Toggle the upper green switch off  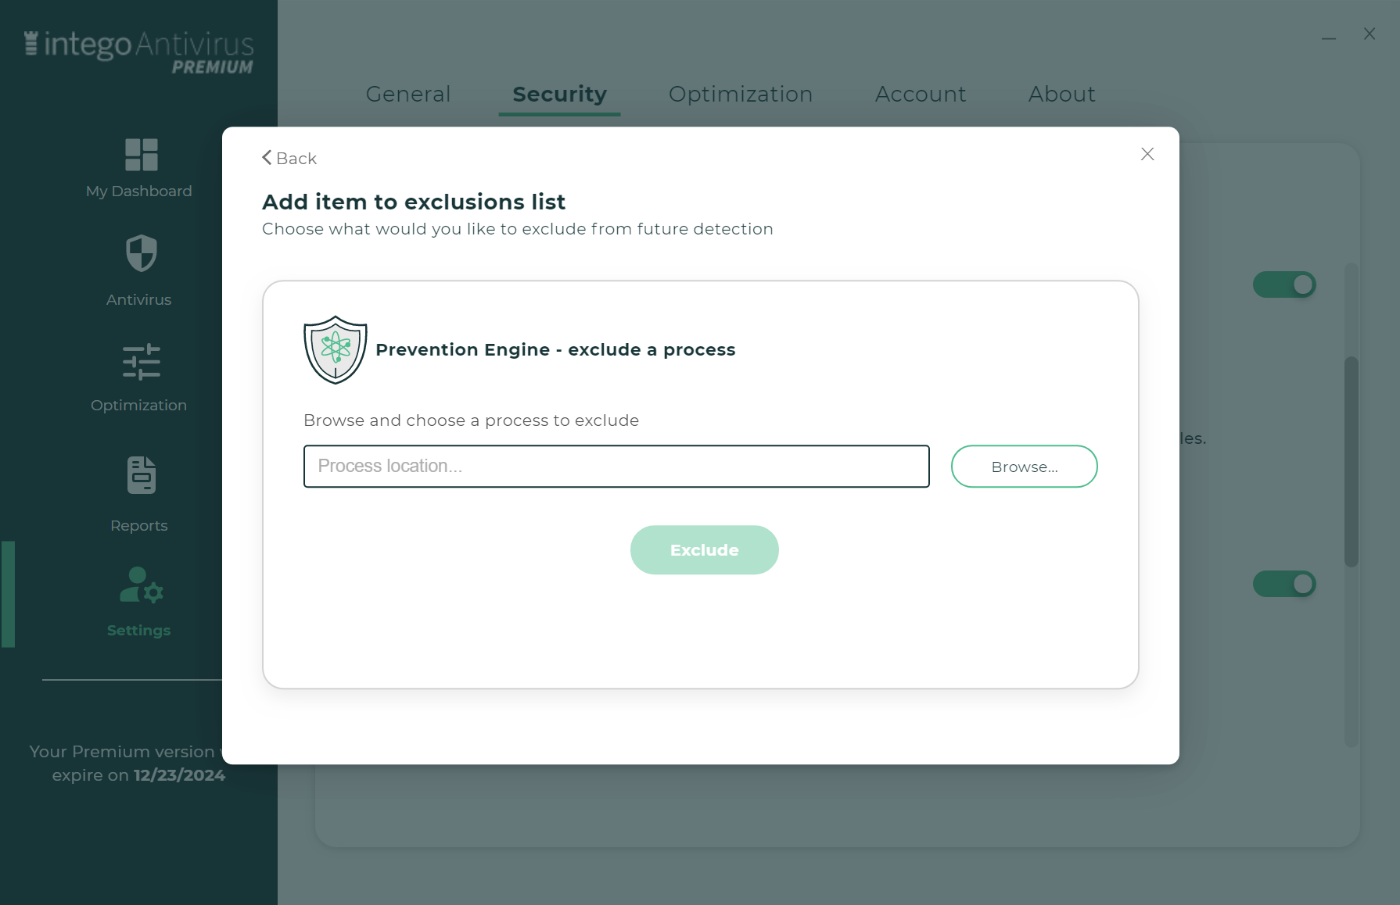coord(1284,284)
